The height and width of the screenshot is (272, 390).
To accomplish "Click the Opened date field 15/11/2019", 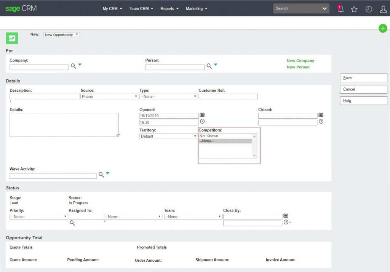I will (169, 116).
